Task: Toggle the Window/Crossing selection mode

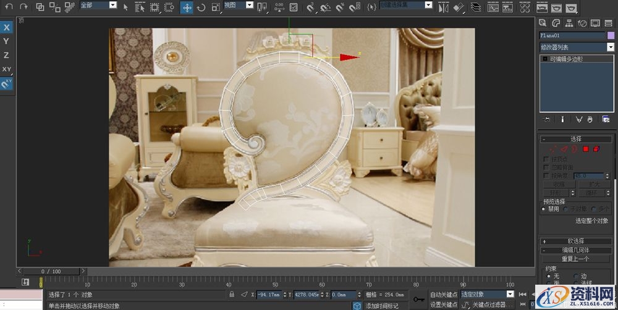Action: [169, 7]
